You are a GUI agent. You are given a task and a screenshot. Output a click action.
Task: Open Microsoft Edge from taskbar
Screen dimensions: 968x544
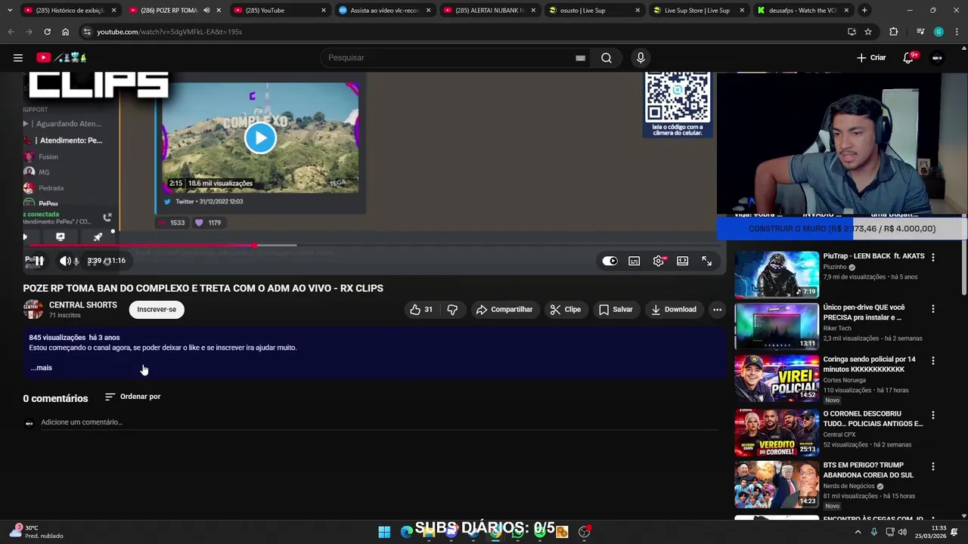click(x=407, y=532)
